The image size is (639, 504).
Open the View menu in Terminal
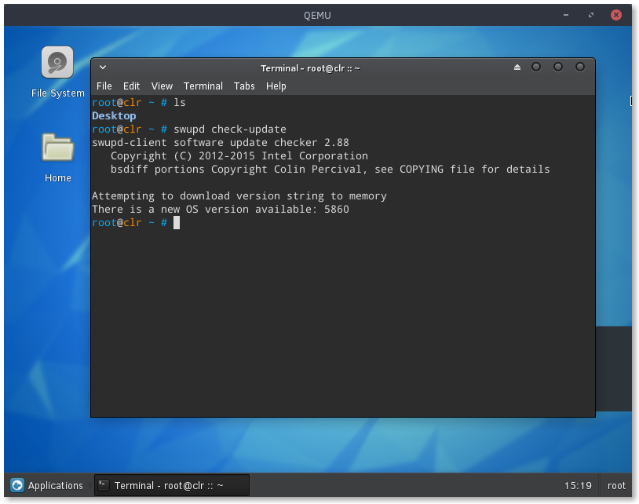162,86
